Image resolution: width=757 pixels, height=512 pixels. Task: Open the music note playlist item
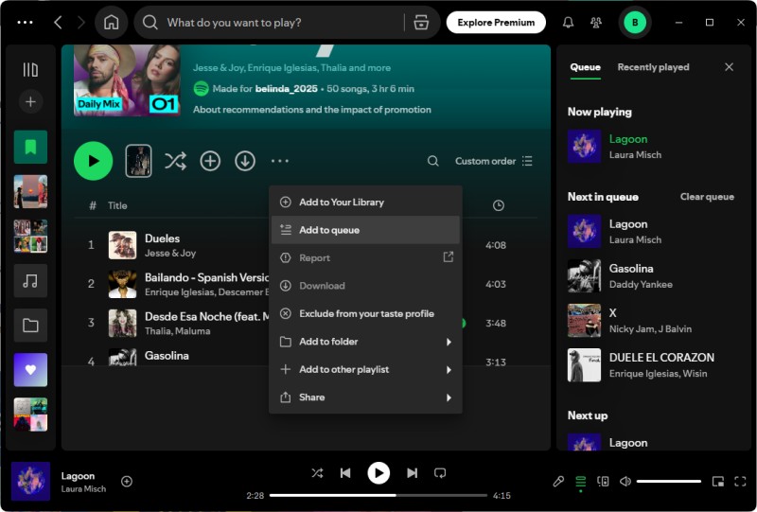click(x=30, y=281)
